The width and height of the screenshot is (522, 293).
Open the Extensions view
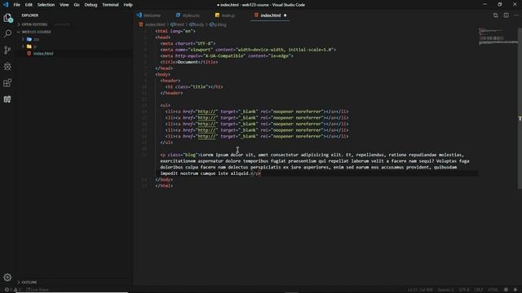(x=7, y=83)
